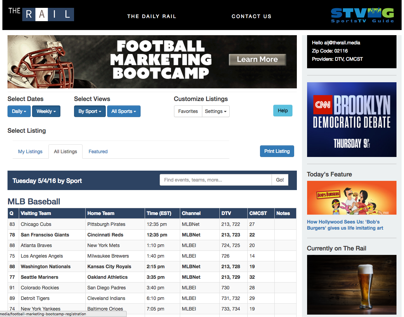Viewport: 404px width, 317px height.
Task: Switch to the Featured tab
Action: [98, 152]
